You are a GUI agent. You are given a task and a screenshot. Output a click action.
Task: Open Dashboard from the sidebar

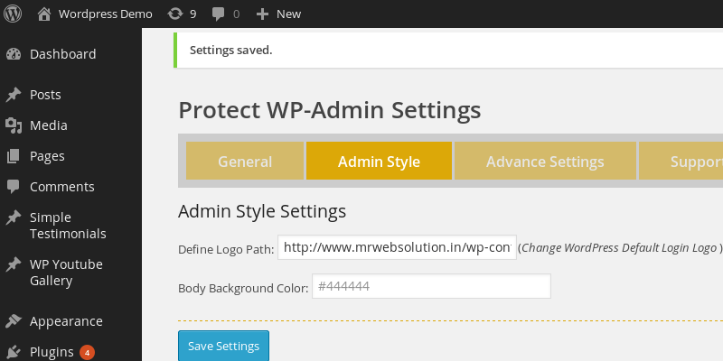[x=62, y=54]
